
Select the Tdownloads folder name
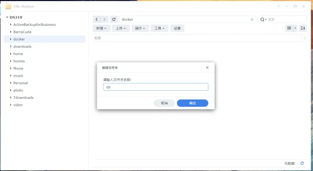[x=23, y=98]
